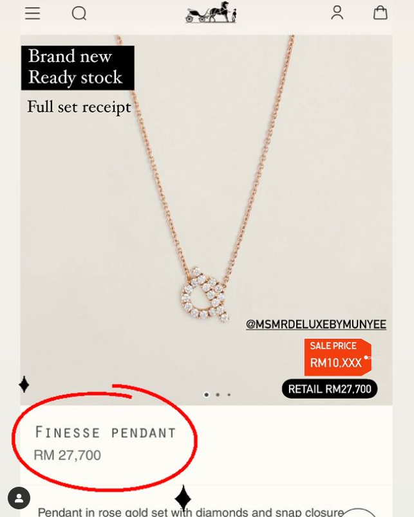Select the first carousel dot
Screen dimensions: 414x517
tap(206, 395)
